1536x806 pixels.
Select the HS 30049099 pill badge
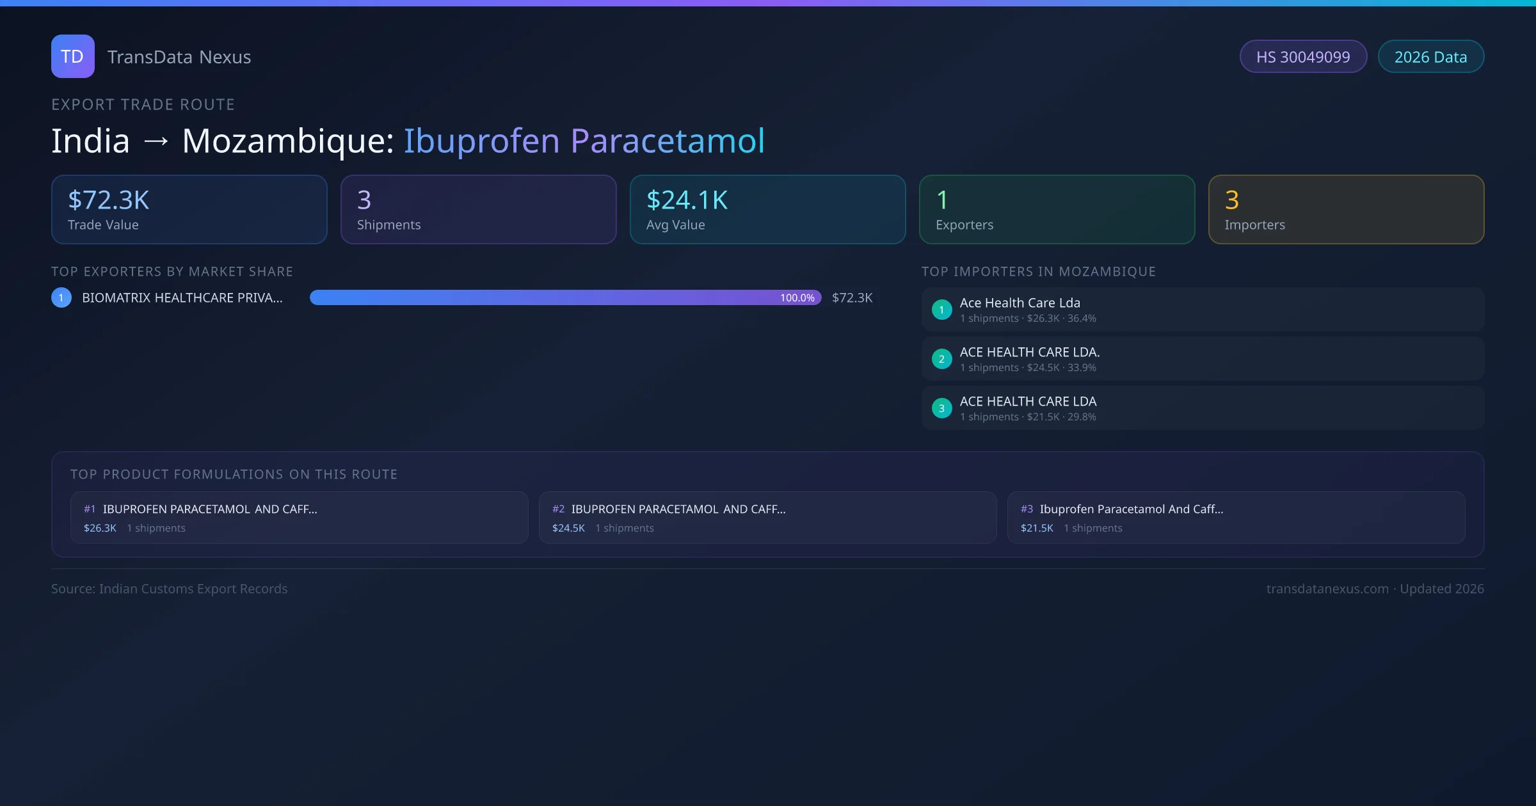(x=1303, y=57)
